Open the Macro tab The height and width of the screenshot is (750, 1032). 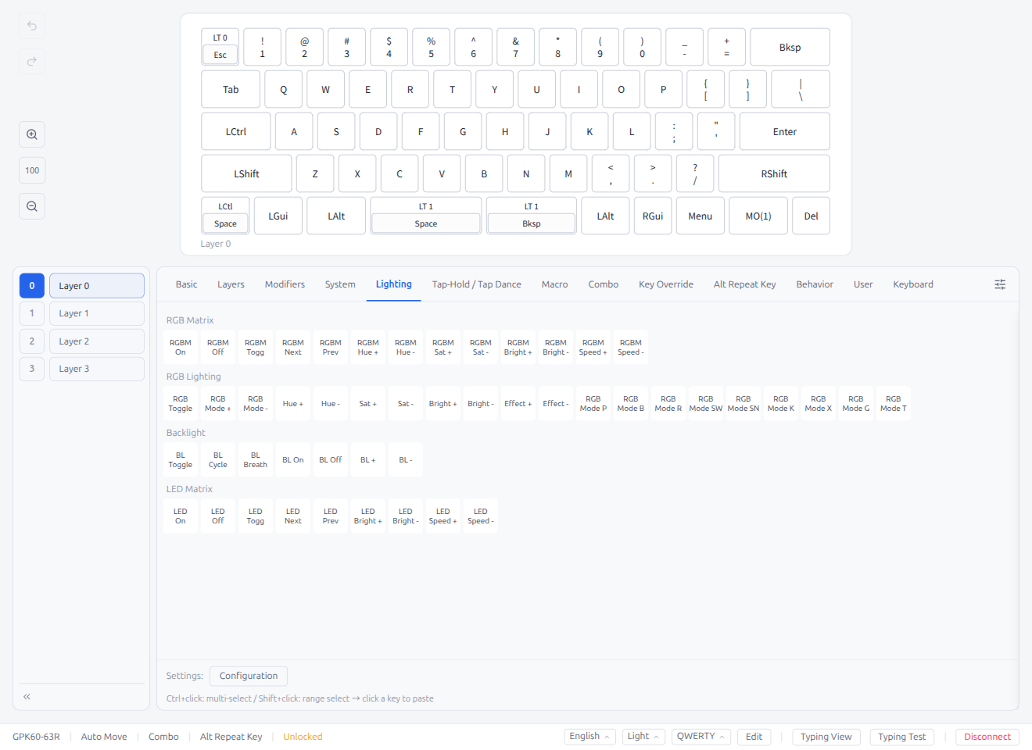(554, 284)
